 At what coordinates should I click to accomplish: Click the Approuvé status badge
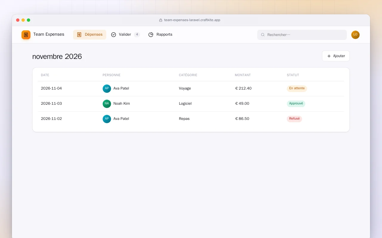point(296,104)
